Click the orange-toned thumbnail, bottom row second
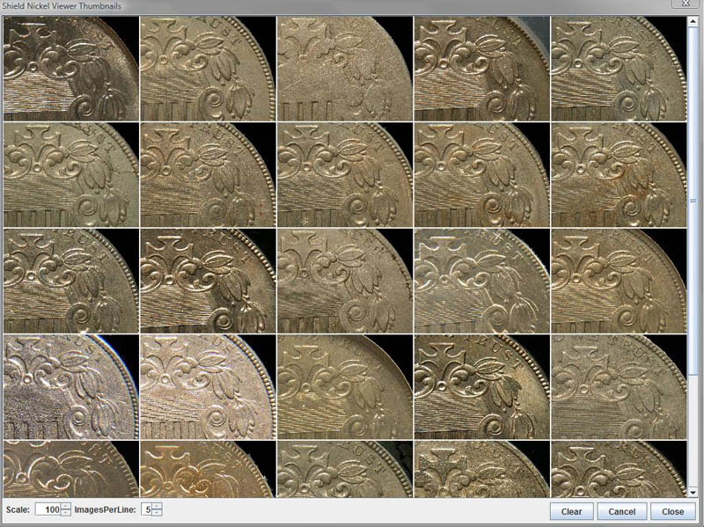Image resolution: width=704 pixels, height=527 pixels. coord(208,469)
